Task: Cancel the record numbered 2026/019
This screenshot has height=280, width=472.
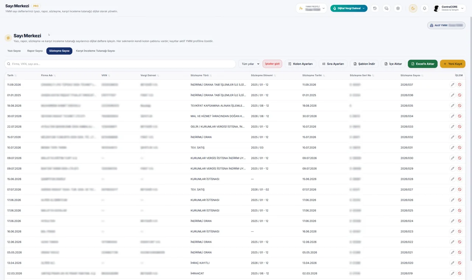Action: (x=459, y=273)
